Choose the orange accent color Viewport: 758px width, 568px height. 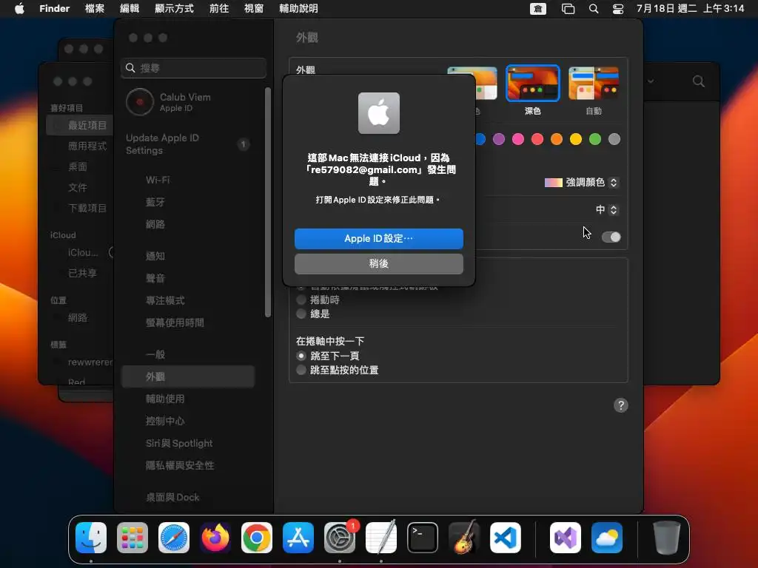(557, 139)
